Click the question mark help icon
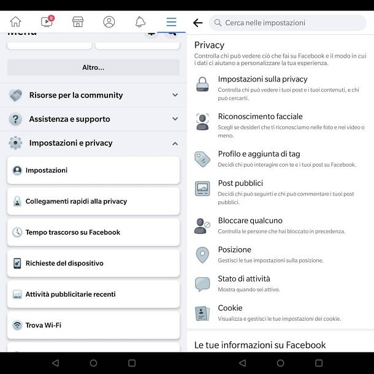This screenshot has width=374, height=374. pos(15,119)
